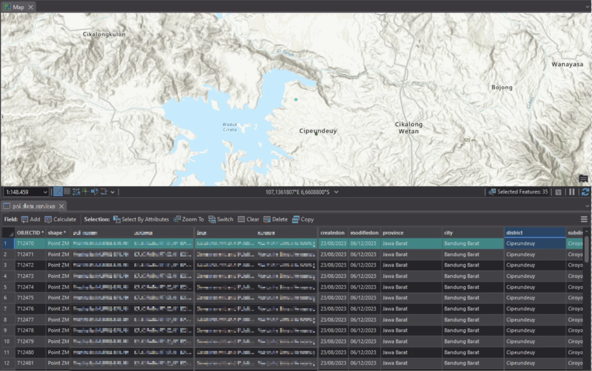Delete the selected rows
This screenshot has width=592, height=371.
(x=275, y=219)
